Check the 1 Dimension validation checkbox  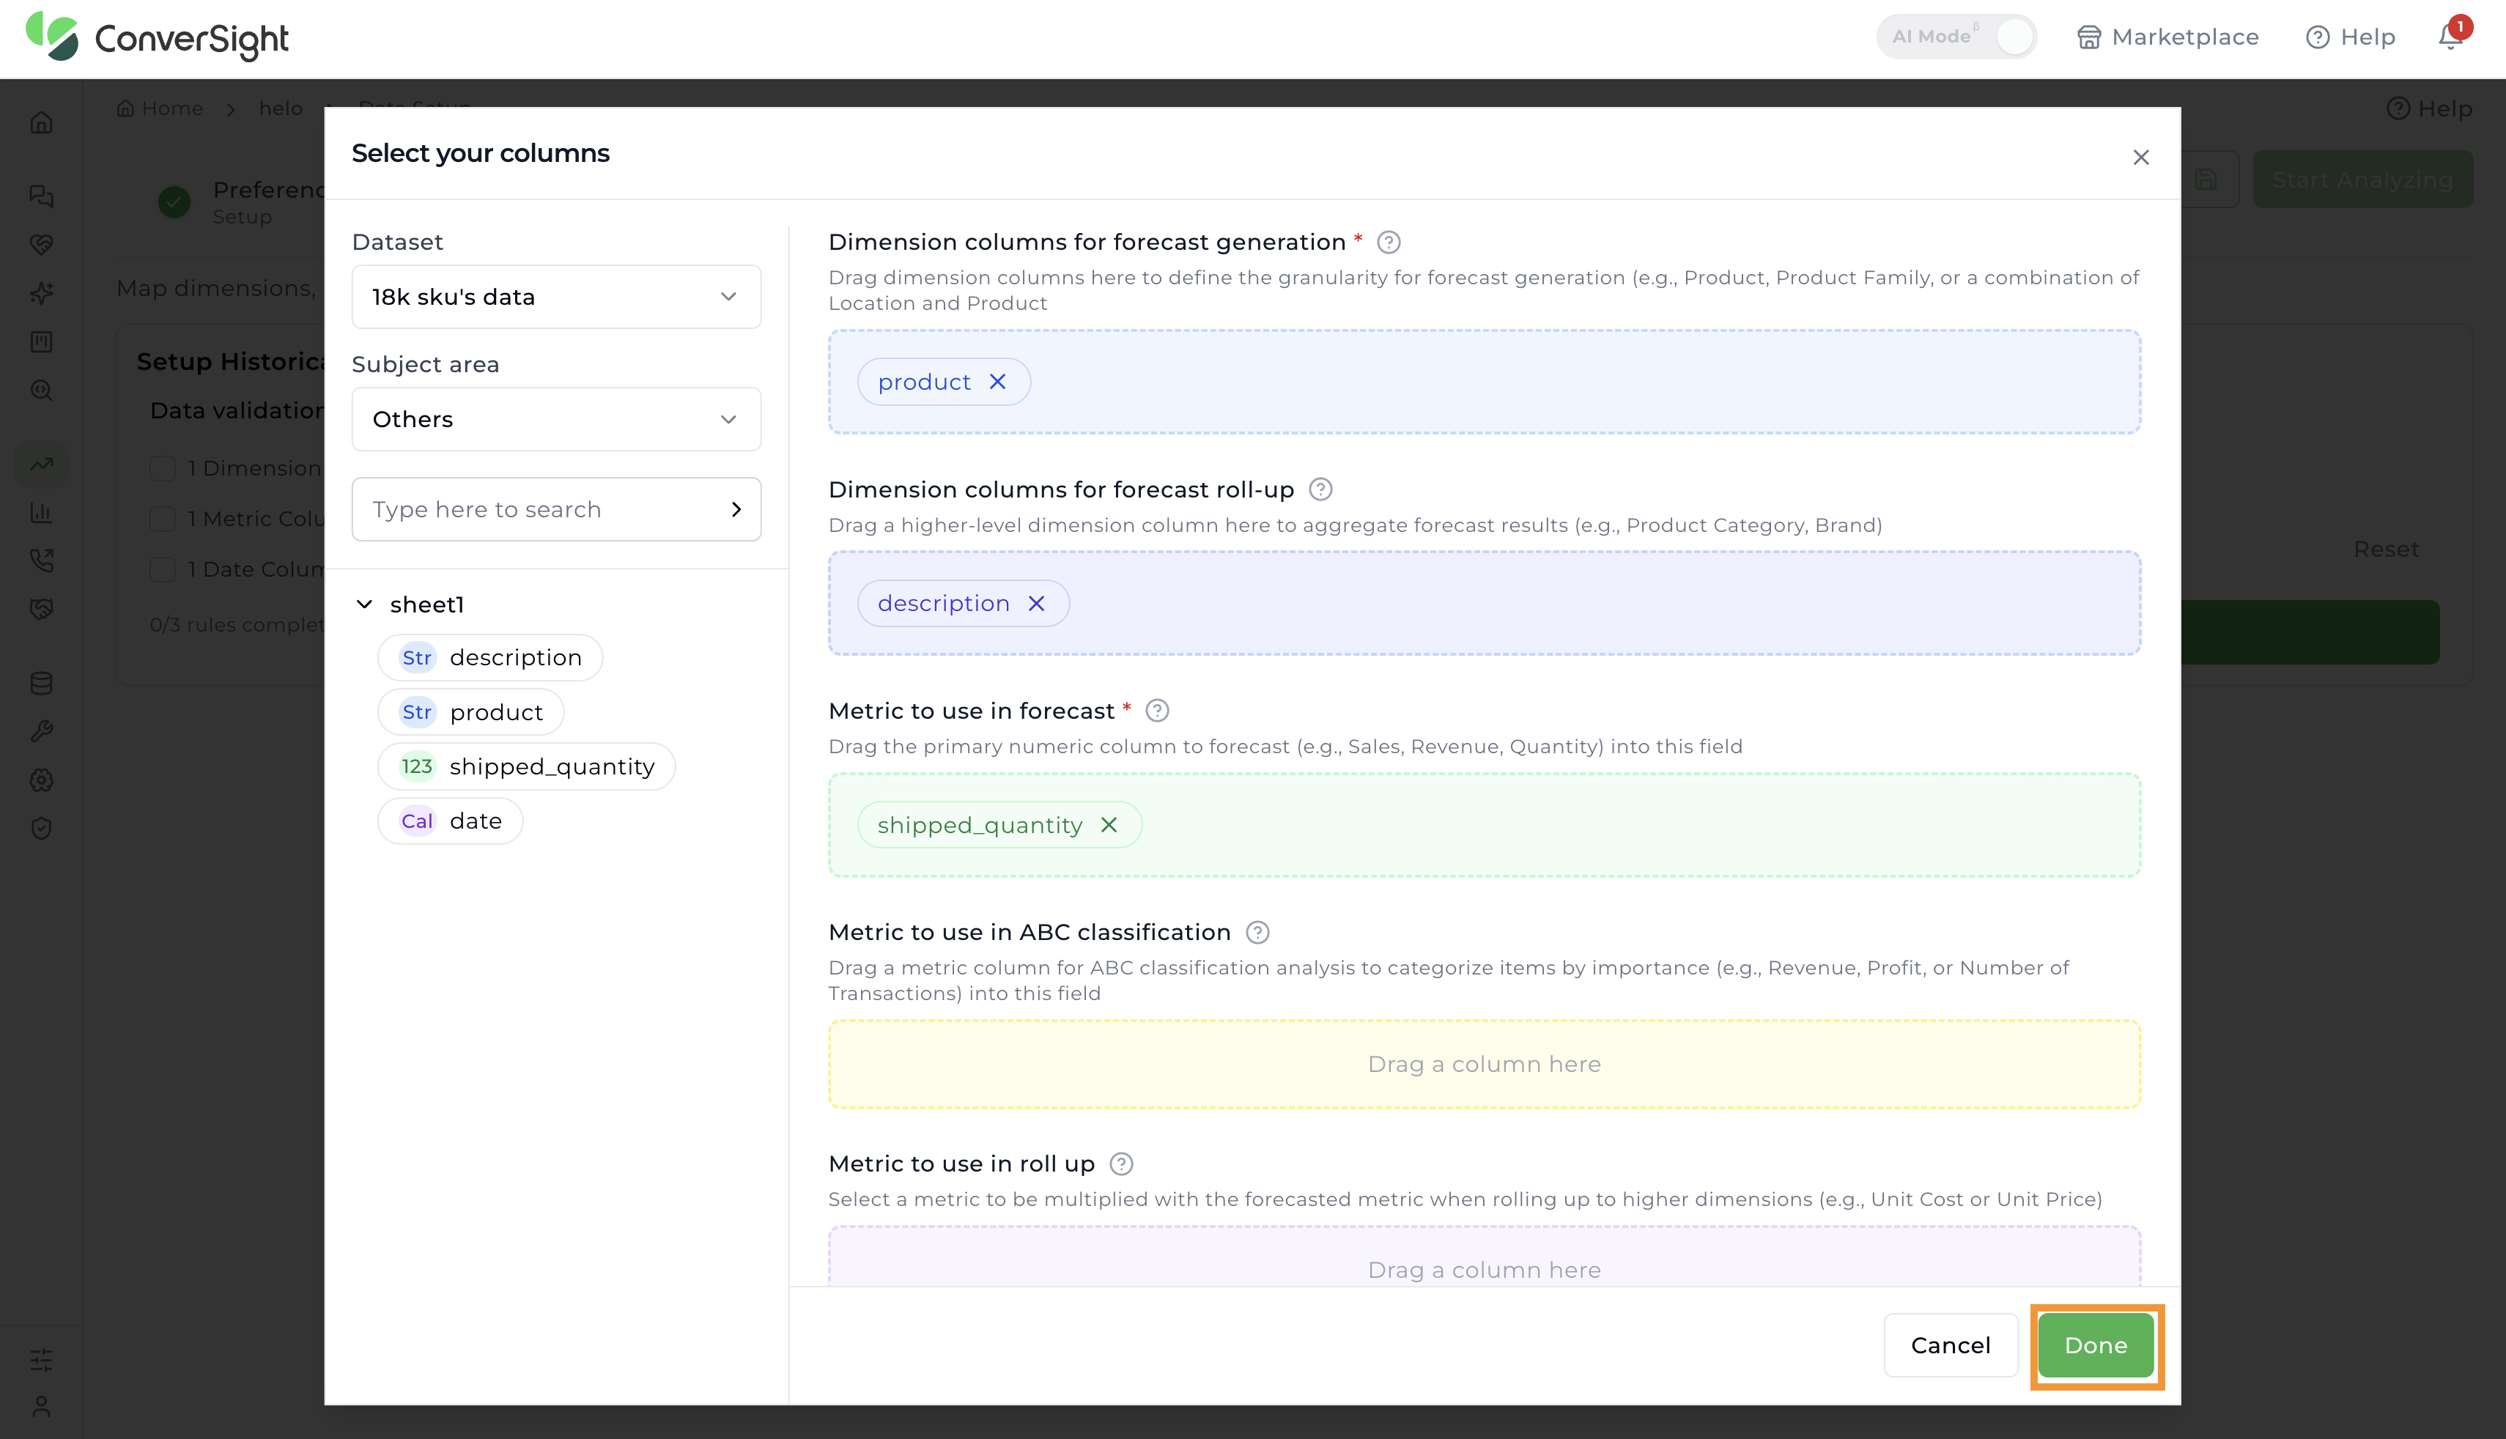coord(162,467)
